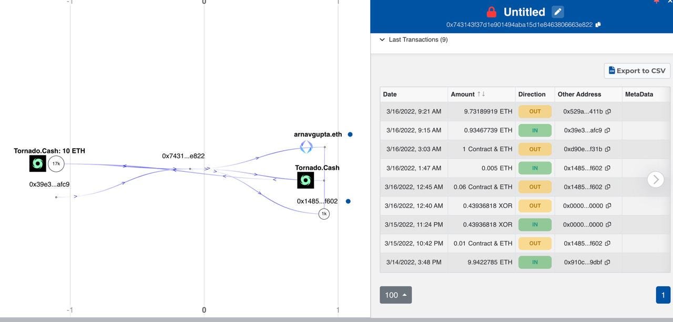Select the Tornado.Cash node icon near arnavgupta.eth
Image resolution: width=673 pixels, height=322 pixels.
(305, 180)
